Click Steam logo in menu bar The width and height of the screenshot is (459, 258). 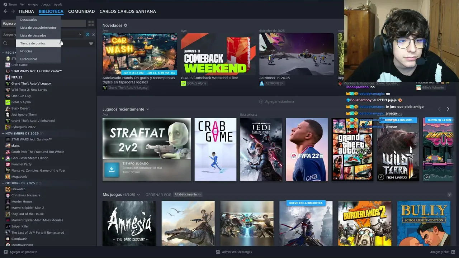tap(5, 4)
